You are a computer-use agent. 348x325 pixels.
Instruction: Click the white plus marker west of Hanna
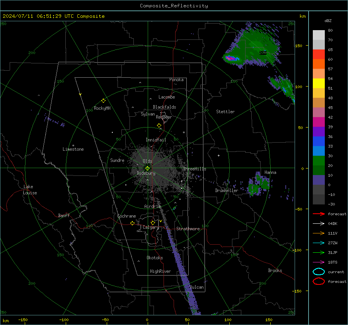click(x=218, y=155)
